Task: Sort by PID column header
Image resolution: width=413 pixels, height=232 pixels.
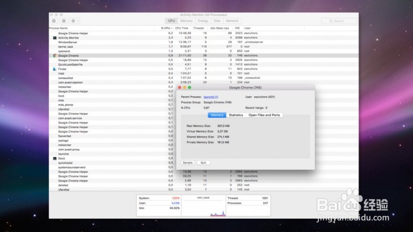Action: coord(237,28)
